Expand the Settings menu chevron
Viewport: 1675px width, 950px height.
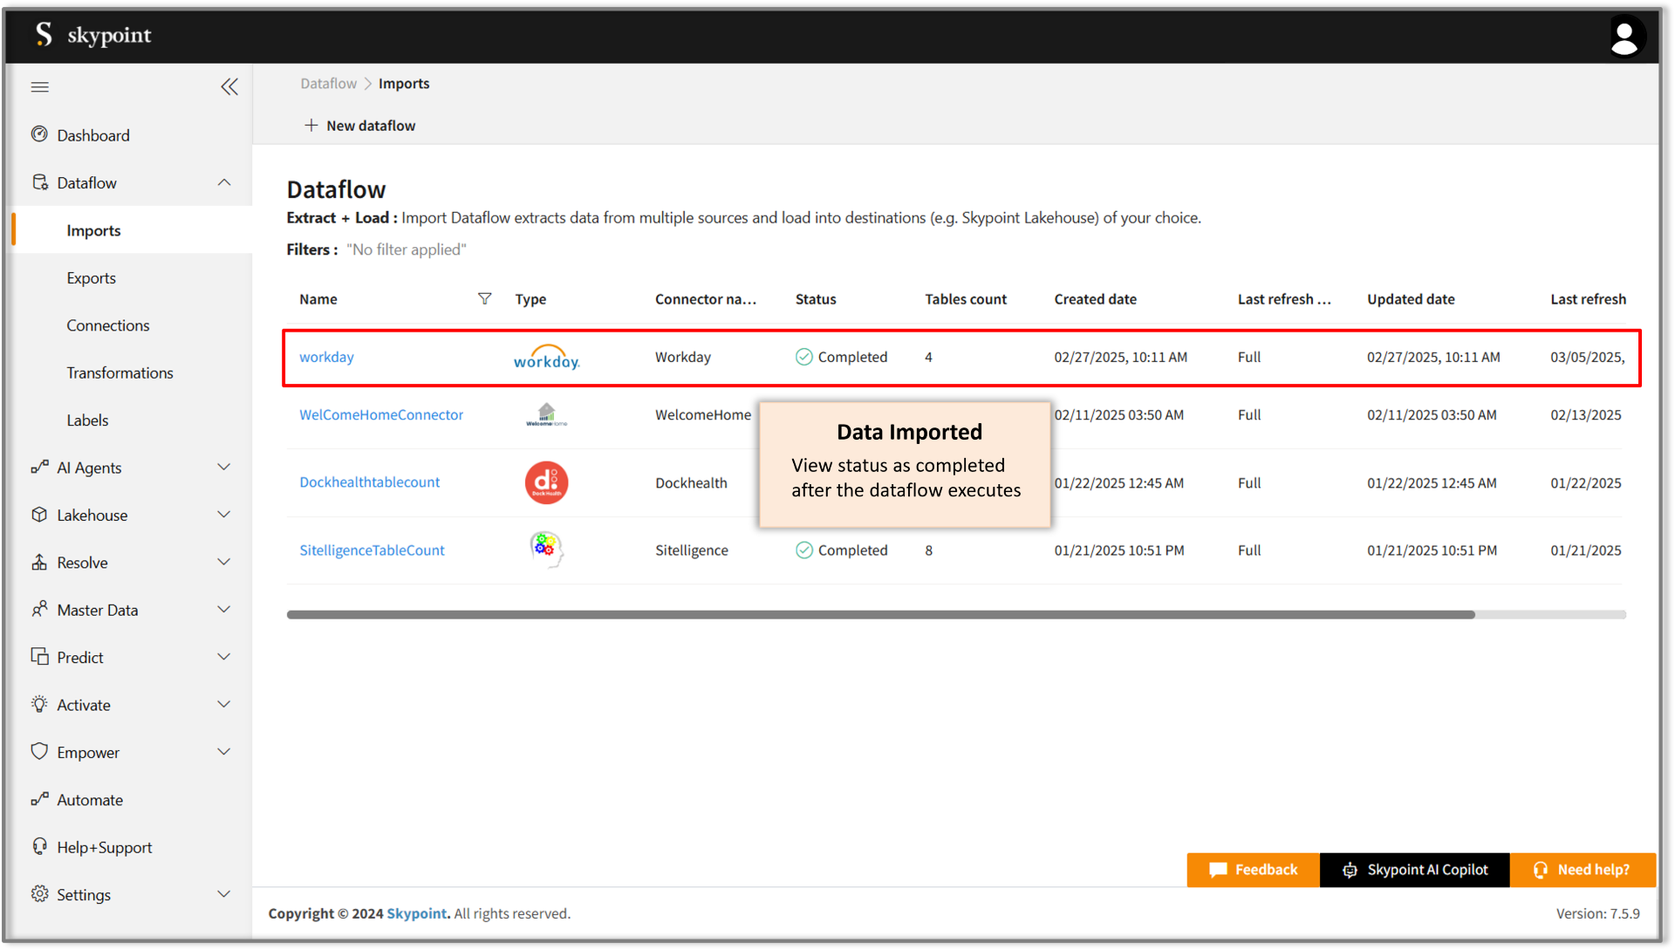click(x=224, y=894)
